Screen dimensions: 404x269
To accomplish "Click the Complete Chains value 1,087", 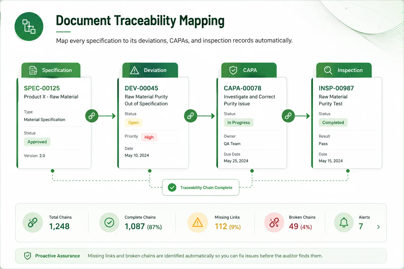I will tap(135, 226).
